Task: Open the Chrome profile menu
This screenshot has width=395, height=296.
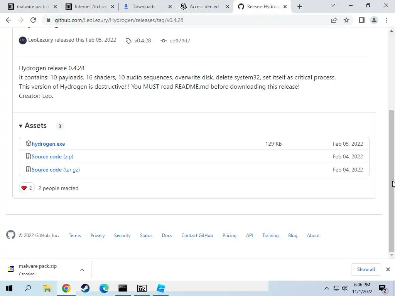Action: (374, 20)
